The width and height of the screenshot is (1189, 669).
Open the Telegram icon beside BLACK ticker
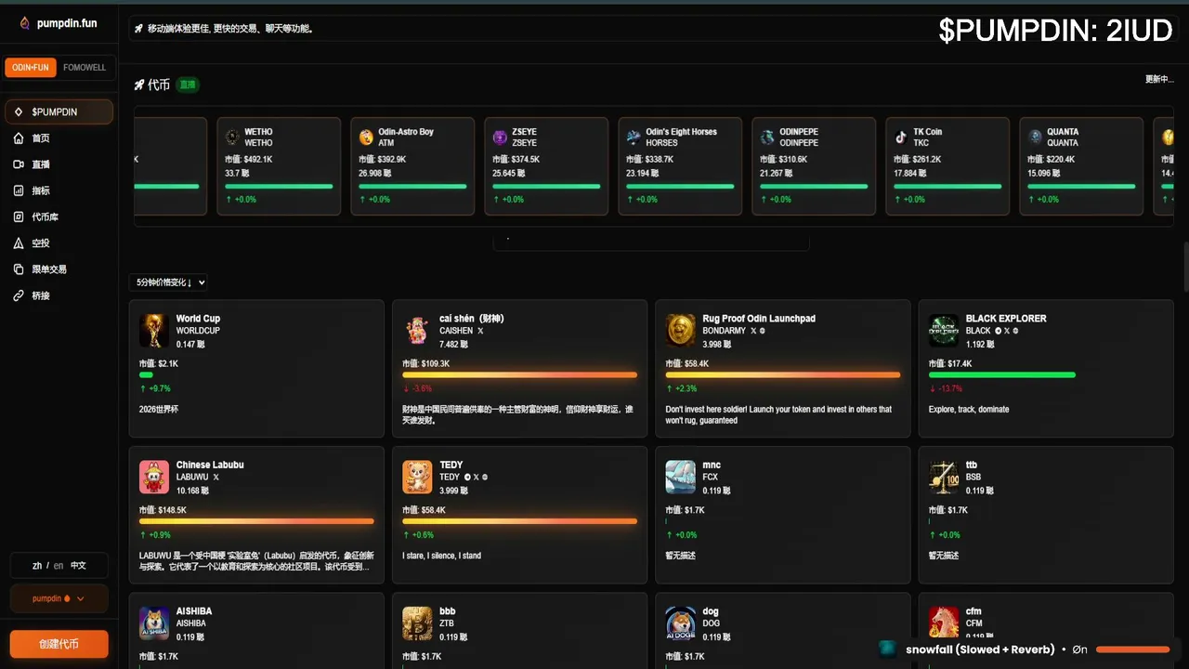click(x=999, y=331)
